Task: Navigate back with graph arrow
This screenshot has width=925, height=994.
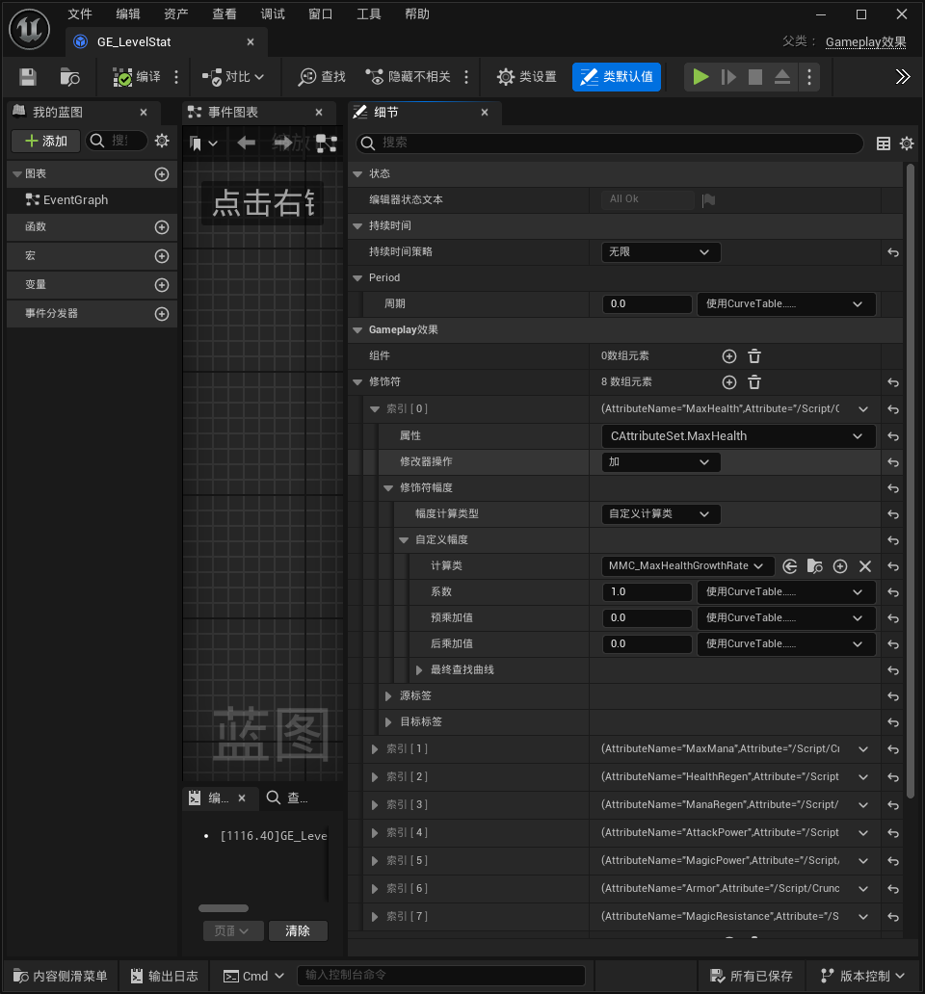Action: (x=246, y=144)
